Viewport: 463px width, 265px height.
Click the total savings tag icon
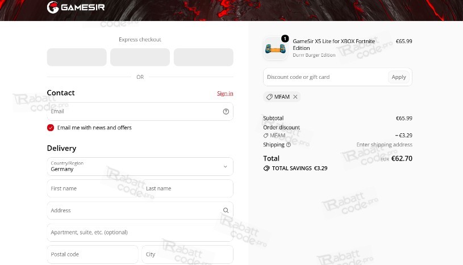coord(266,169)
